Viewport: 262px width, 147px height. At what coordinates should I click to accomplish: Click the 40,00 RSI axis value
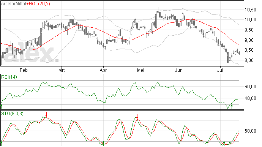250,98
